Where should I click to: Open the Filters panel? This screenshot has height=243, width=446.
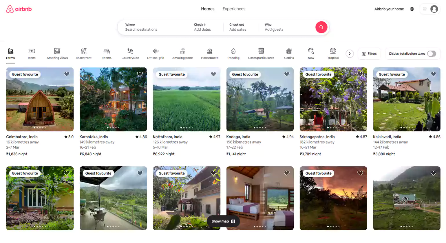tap(369, 54)
